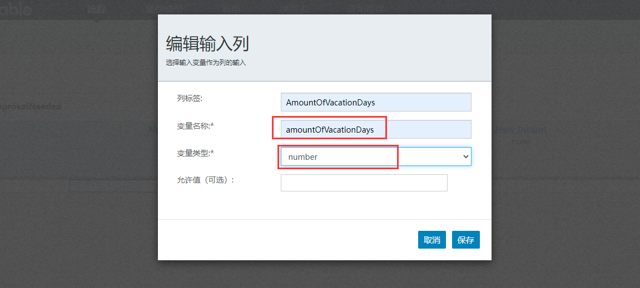
Task: Open the 决策表 tab in navbar
Action: click(294, 9)
